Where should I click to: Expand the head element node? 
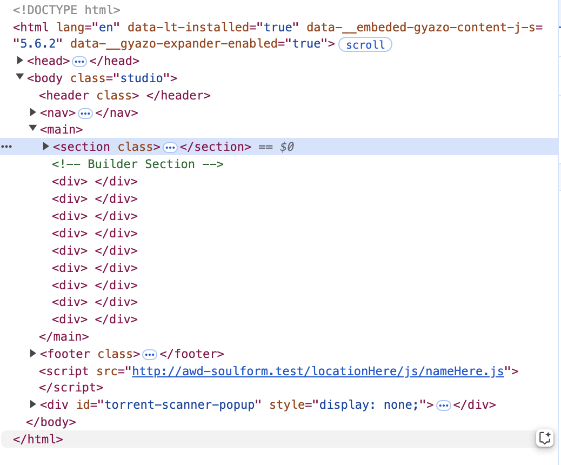point(20,61)
